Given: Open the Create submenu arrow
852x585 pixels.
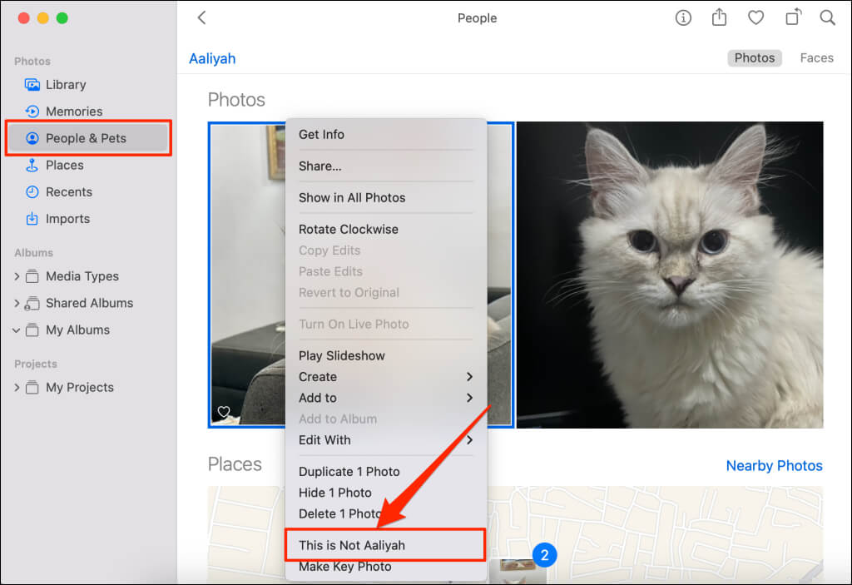Looking at the screenshot, I should (469, 377).
